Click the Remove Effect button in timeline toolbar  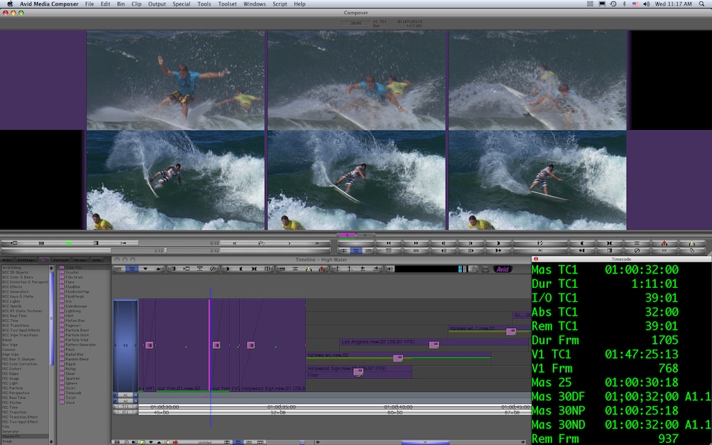213,269
